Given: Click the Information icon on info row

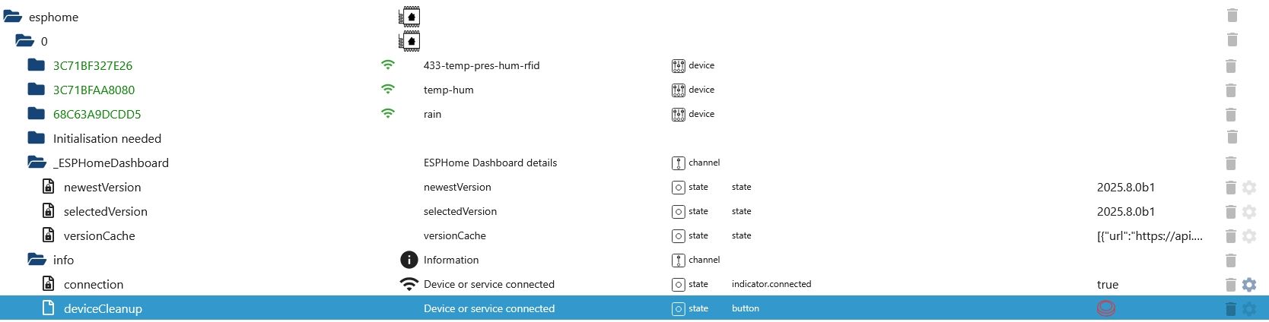Looking at the screenshot, I should tap(409, 260).
